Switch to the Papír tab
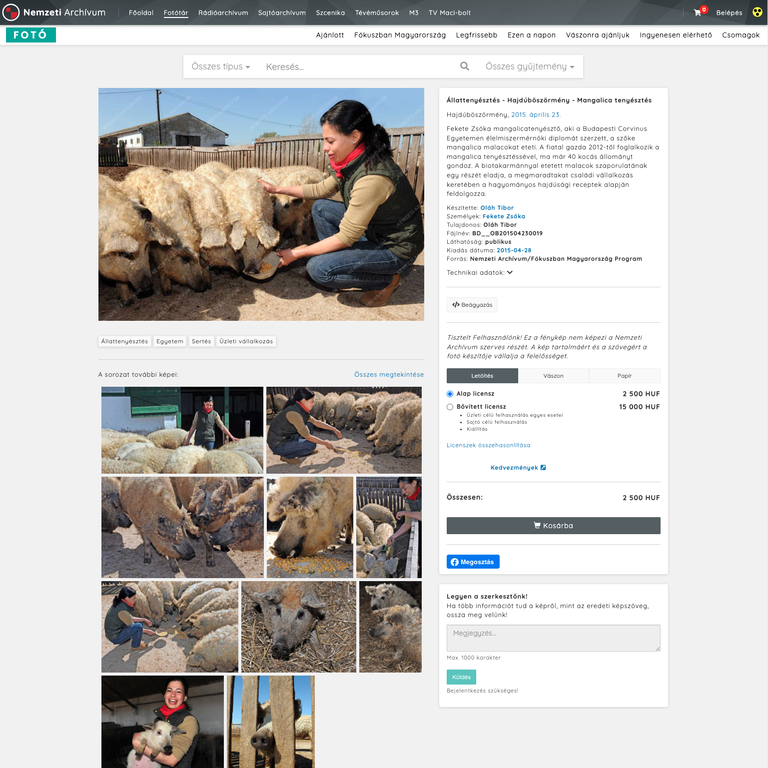Image resolution: width=768 pixels, height=768 pixels. pos(625,376)
